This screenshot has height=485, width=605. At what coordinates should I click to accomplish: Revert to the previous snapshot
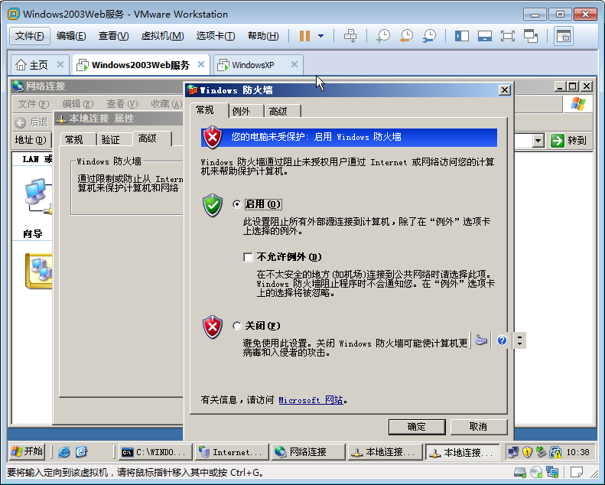[406, 36]
